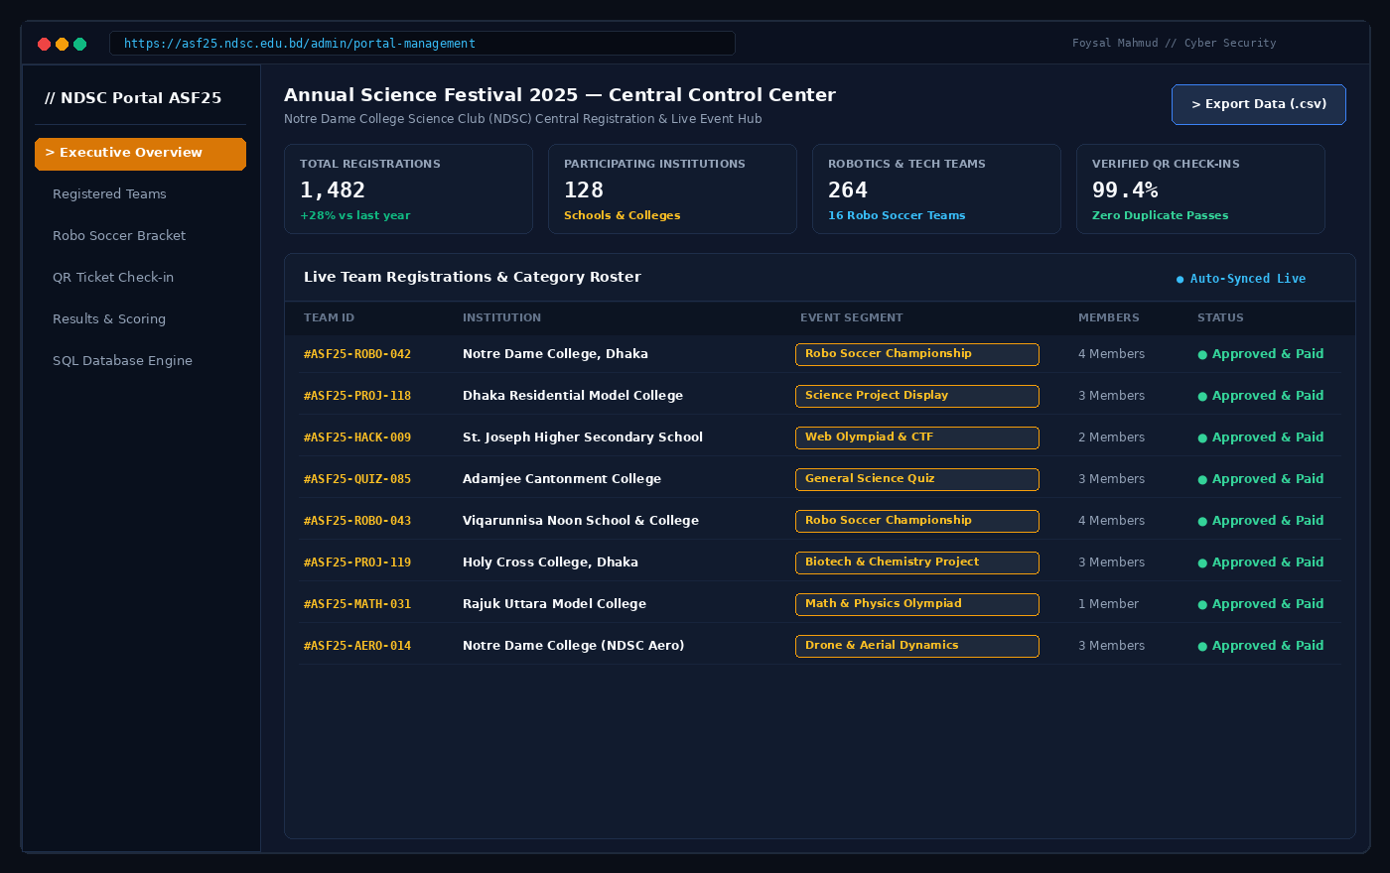Click Approved & Paid status for MATH-031

click(x=1261, y=604)
